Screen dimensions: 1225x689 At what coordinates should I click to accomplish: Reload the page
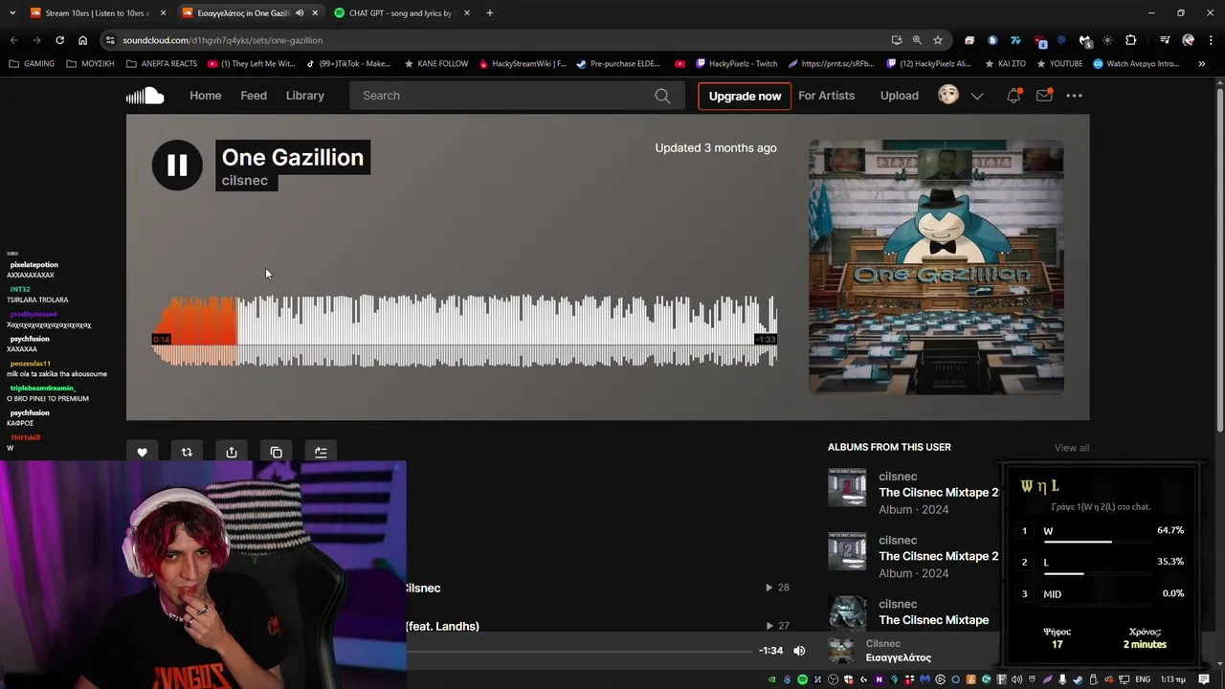click(x=59, y=40)
